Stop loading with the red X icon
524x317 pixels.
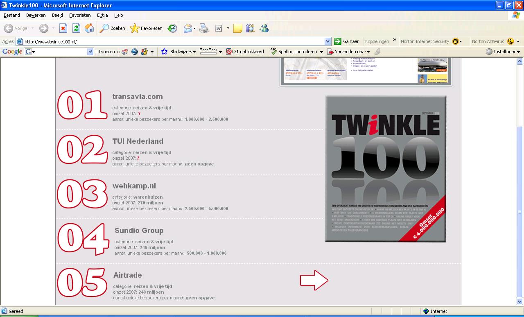click(x=63, y=28)
